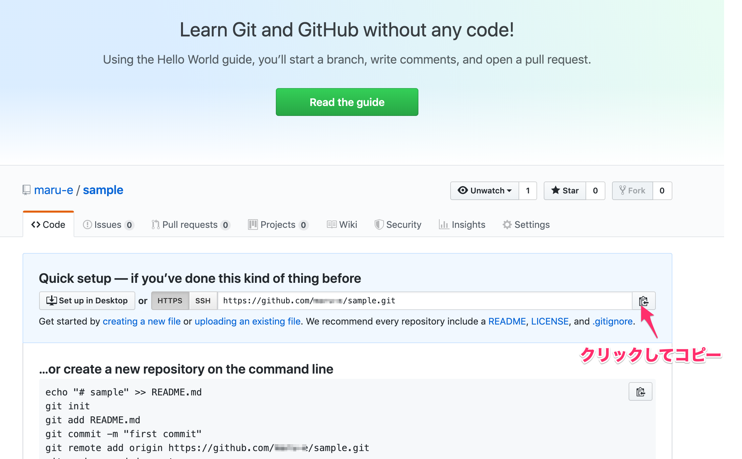The width and height of the screenshot is (742, 459).
Task: Copy the repository URL with clipboard icon
Action: click(x=644, y=301)
